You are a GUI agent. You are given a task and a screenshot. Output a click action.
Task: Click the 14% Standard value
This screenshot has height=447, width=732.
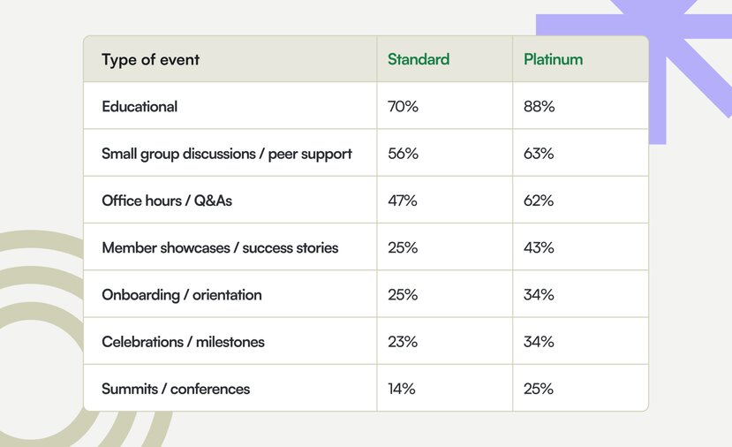click(x=402, y=389)
